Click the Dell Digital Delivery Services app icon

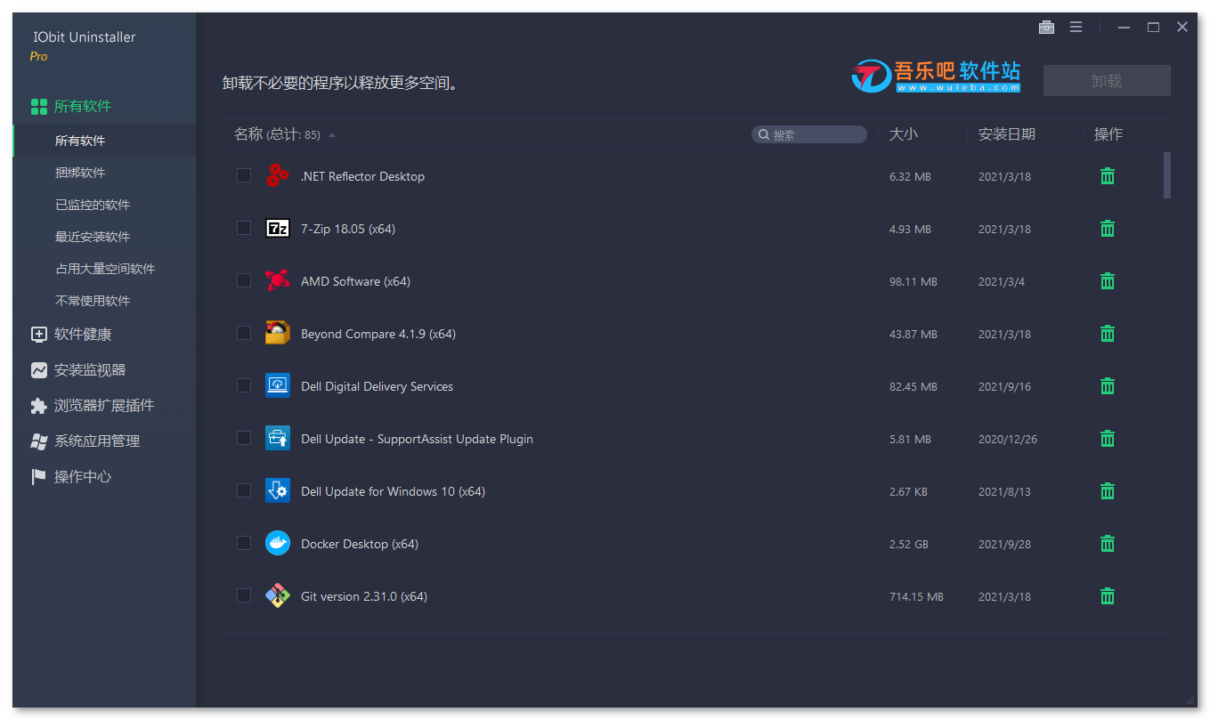point(278,385)
